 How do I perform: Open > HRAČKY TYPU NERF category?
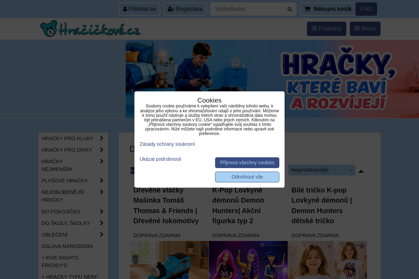pos(69,277)
